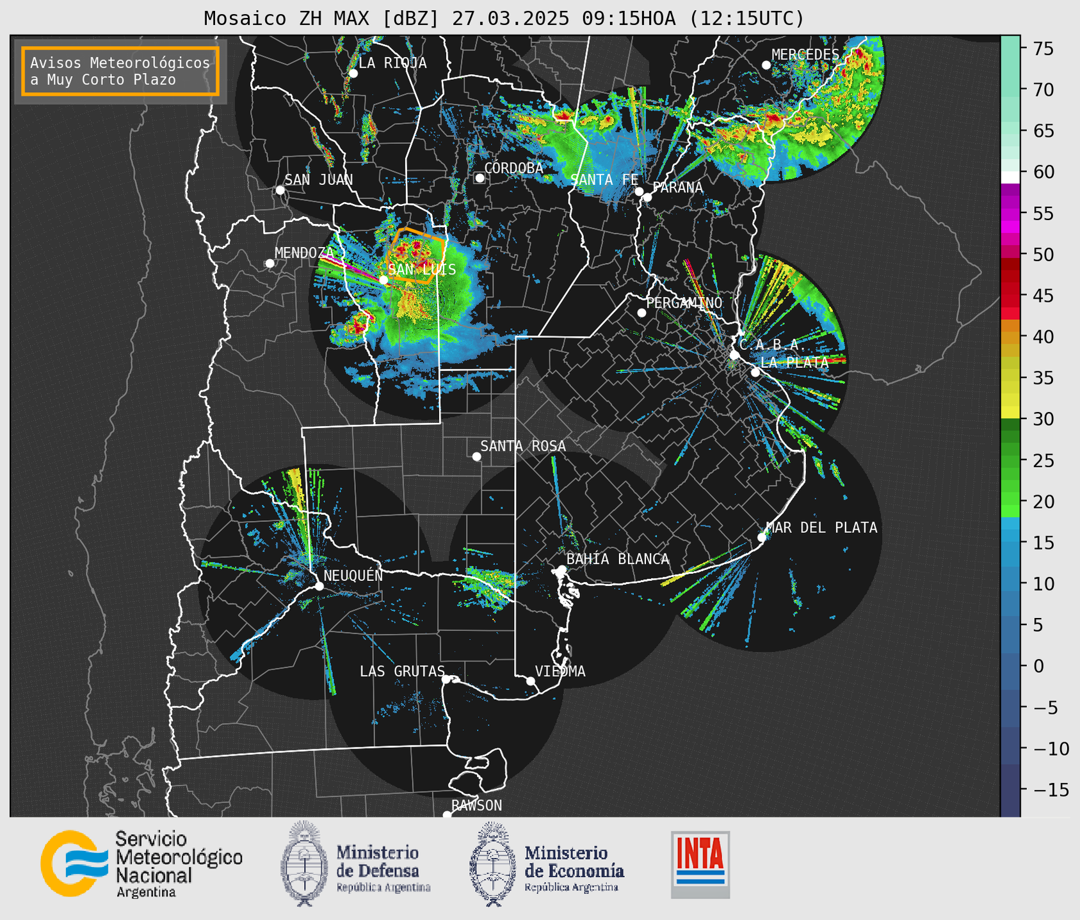Click the Bahía Blanca city marker
1080x920 pixels.
pos(561,569)
